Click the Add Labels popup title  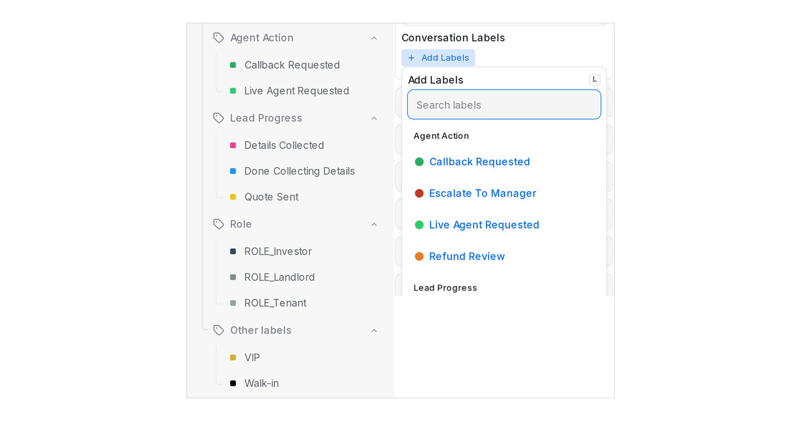(x=436, y=80)
